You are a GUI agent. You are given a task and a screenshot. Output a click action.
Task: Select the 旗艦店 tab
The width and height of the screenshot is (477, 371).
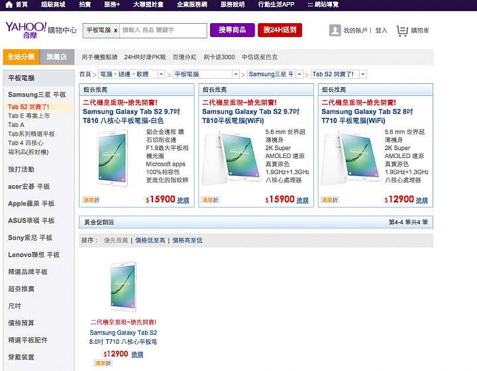tap(56, 57)
